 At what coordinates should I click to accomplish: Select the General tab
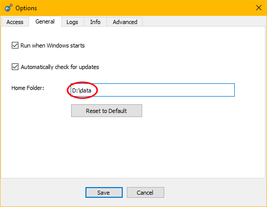(x=45, y=21)
